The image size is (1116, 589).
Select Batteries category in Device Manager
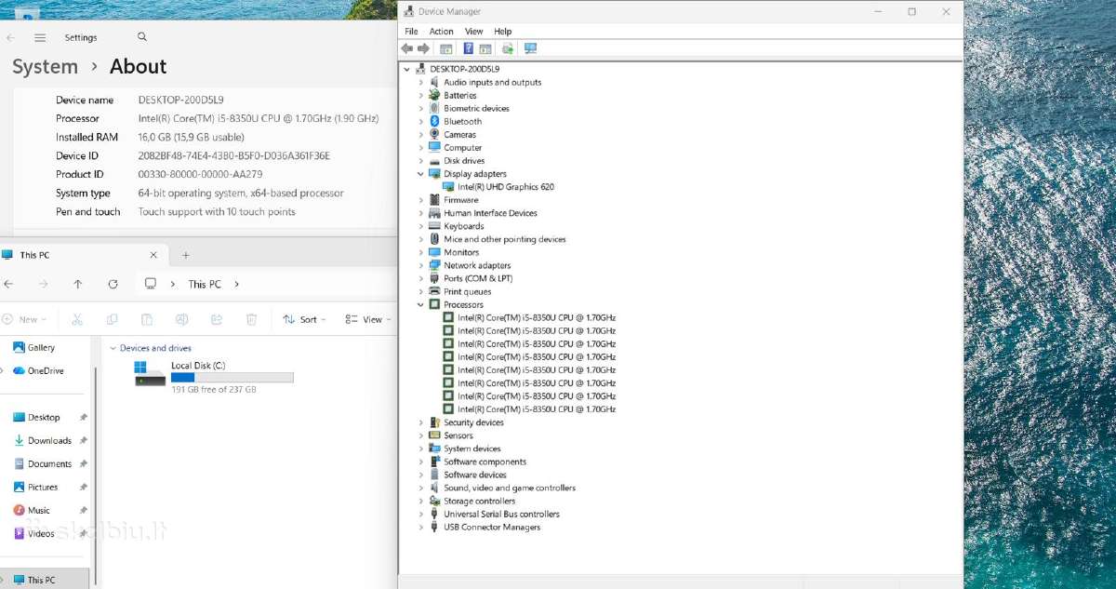coord(460,96)
